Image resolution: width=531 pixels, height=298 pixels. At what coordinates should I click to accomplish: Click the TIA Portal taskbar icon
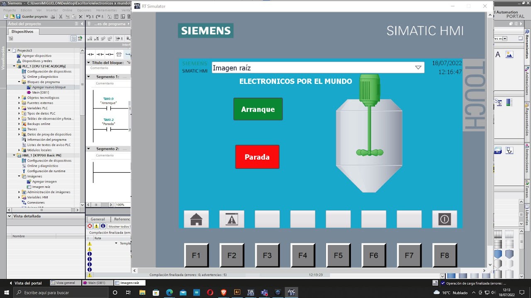coord(251,293)
